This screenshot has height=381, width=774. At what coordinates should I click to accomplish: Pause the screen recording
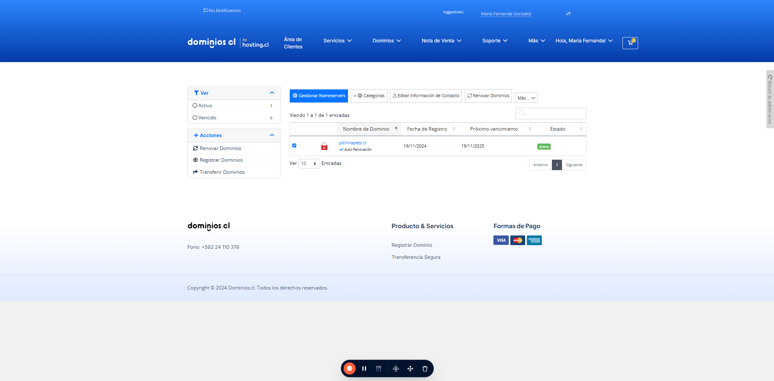click(364, 369)
